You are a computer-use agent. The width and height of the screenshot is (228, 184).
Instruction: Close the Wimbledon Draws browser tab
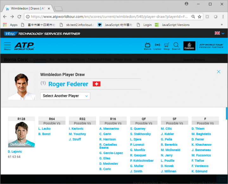coord(49,9)
